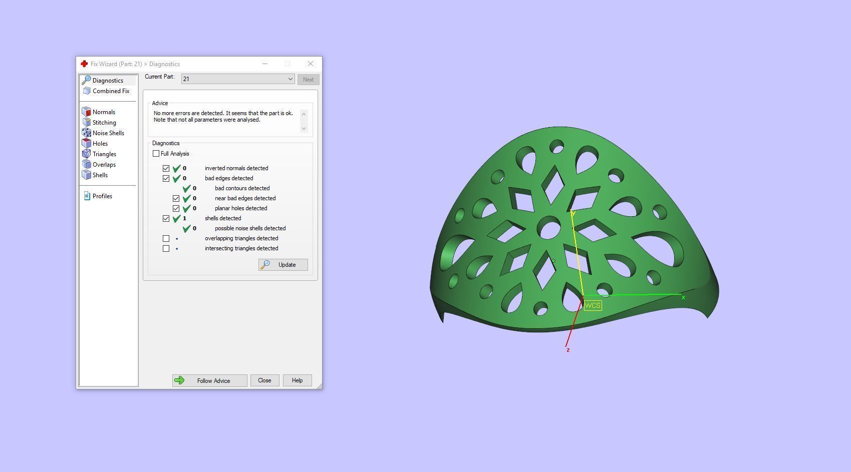
Task: Open the Overlaps page icon
Action: pyautogui.click(x=87, y=165)
